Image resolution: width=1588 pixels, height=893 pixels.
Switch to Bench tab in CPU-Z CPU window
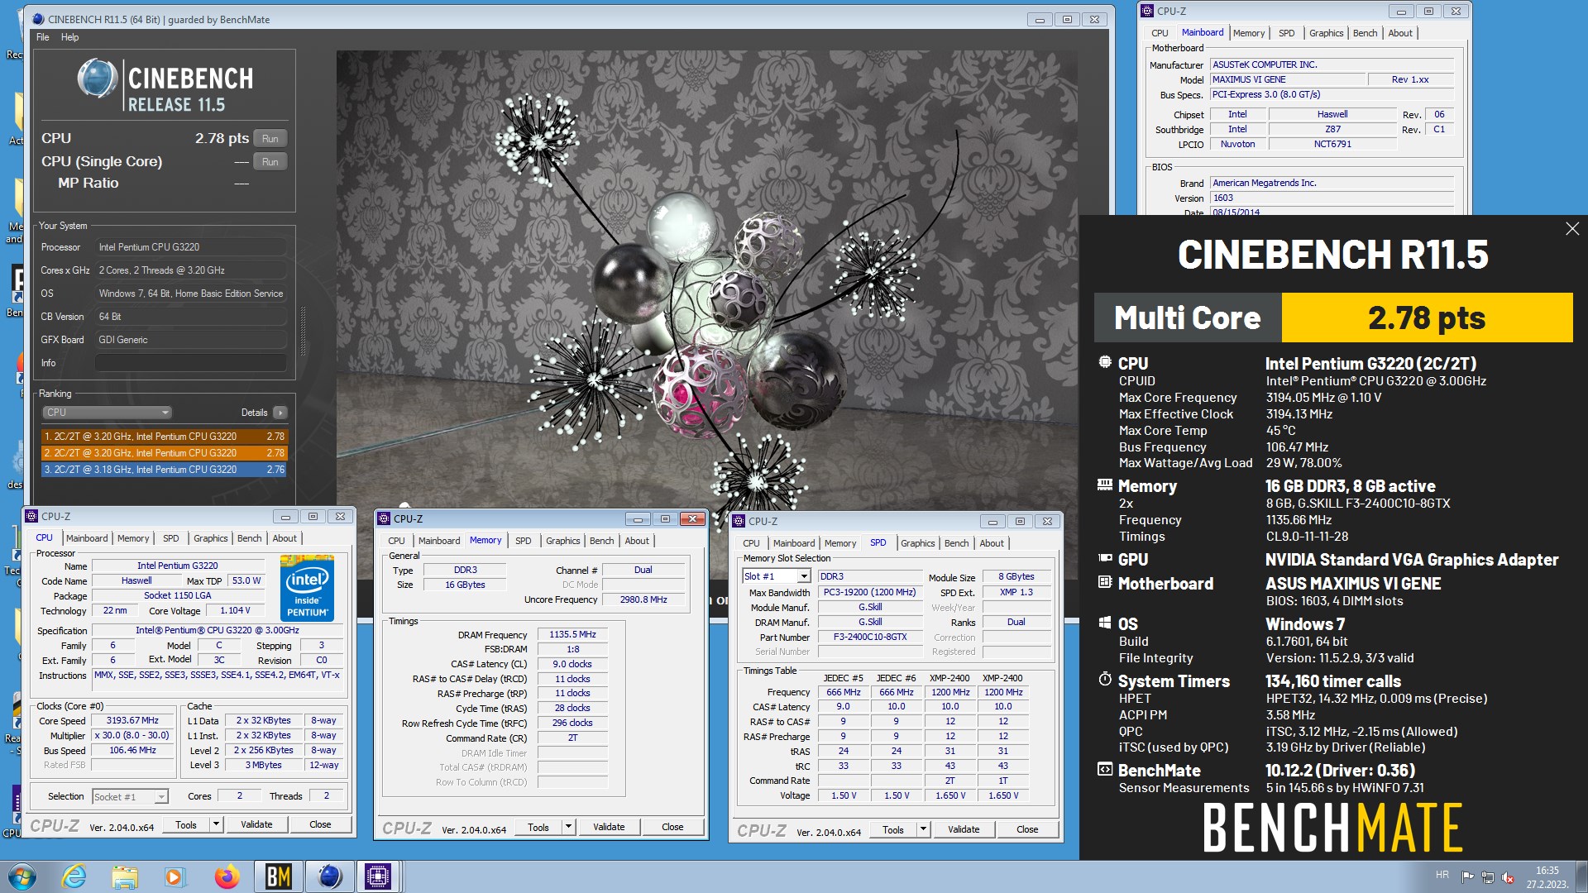point(249,538)
